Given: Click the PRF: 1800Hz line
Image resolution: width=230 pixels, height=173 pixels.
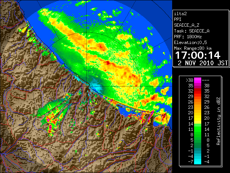Looking at the screenshot, I should coord(188,37).
